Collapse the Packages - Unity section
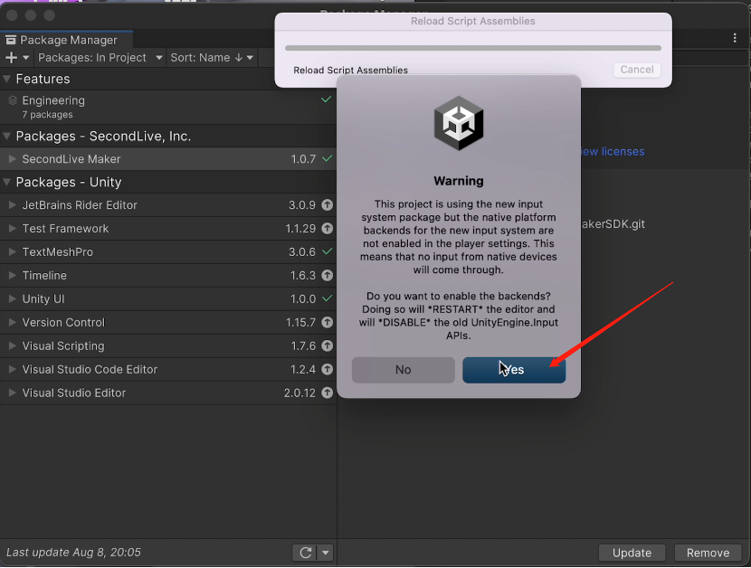This screenshot has width=751, height=568. coord(7,183)
